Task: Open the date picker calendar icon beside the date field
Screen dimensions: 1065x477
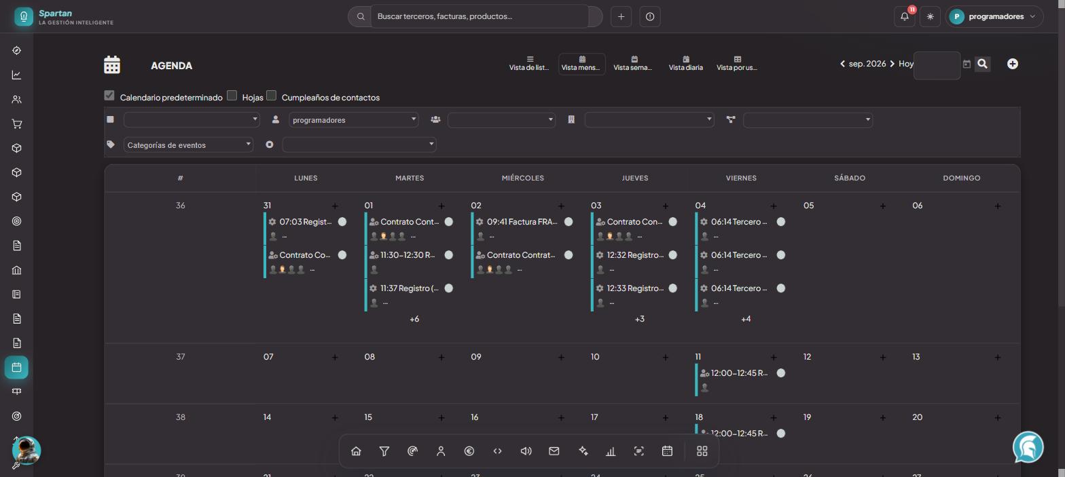Action: (967, 64)
